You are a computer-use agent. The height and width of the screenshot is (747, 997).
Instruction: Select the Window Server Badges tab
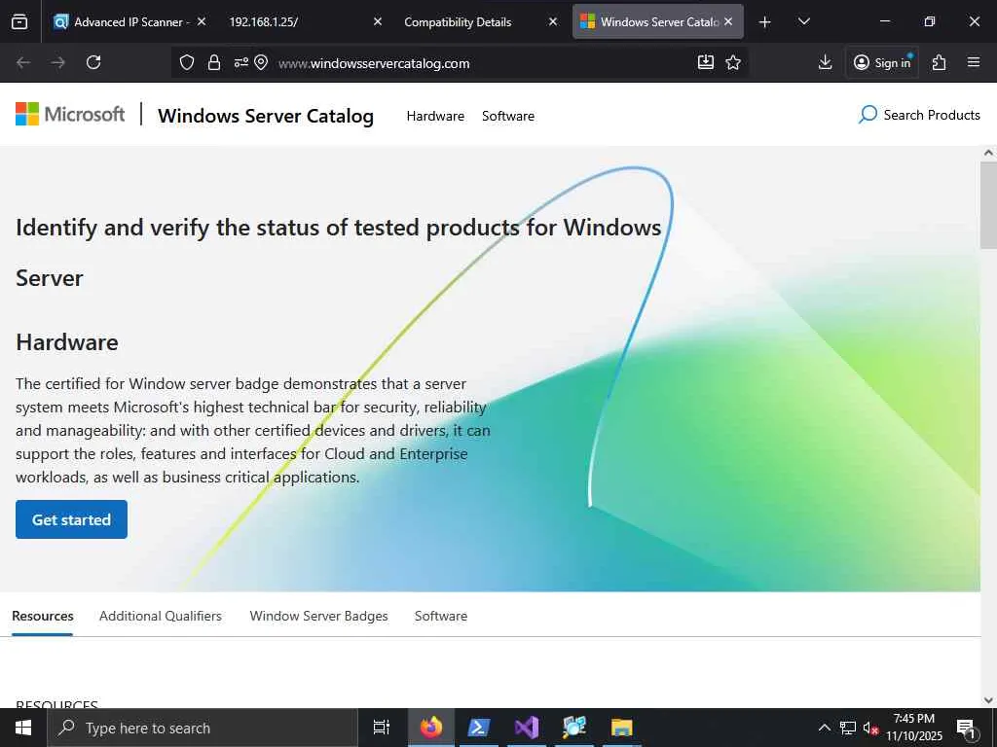tap(318, 616)
